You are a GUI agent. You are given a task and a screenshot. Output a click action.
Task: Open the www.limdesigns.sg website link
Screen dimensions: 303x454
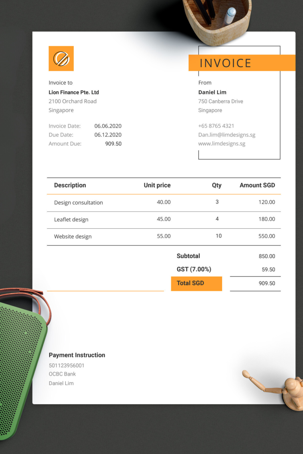(x=222, y=144)
